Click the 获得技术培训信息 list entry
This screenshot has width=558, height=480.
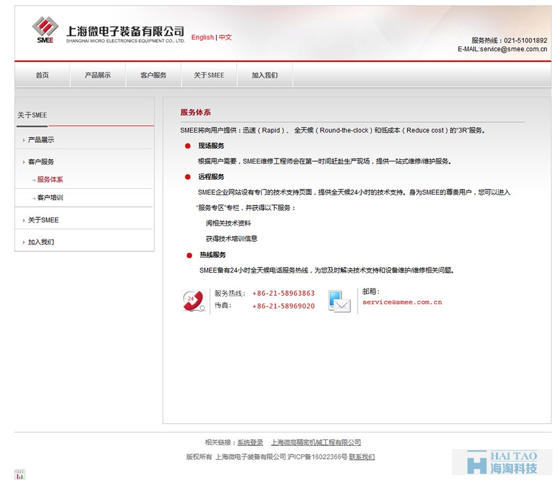point(231,238)
